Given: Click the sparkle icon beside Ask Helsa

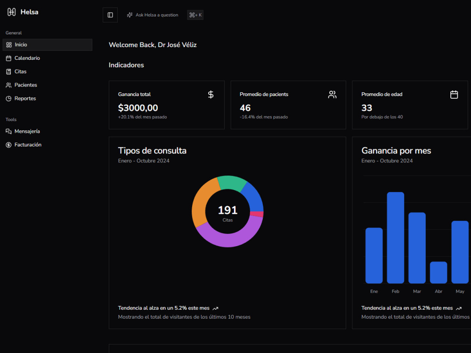Looking at the screenshot, I should click(130, 15).
